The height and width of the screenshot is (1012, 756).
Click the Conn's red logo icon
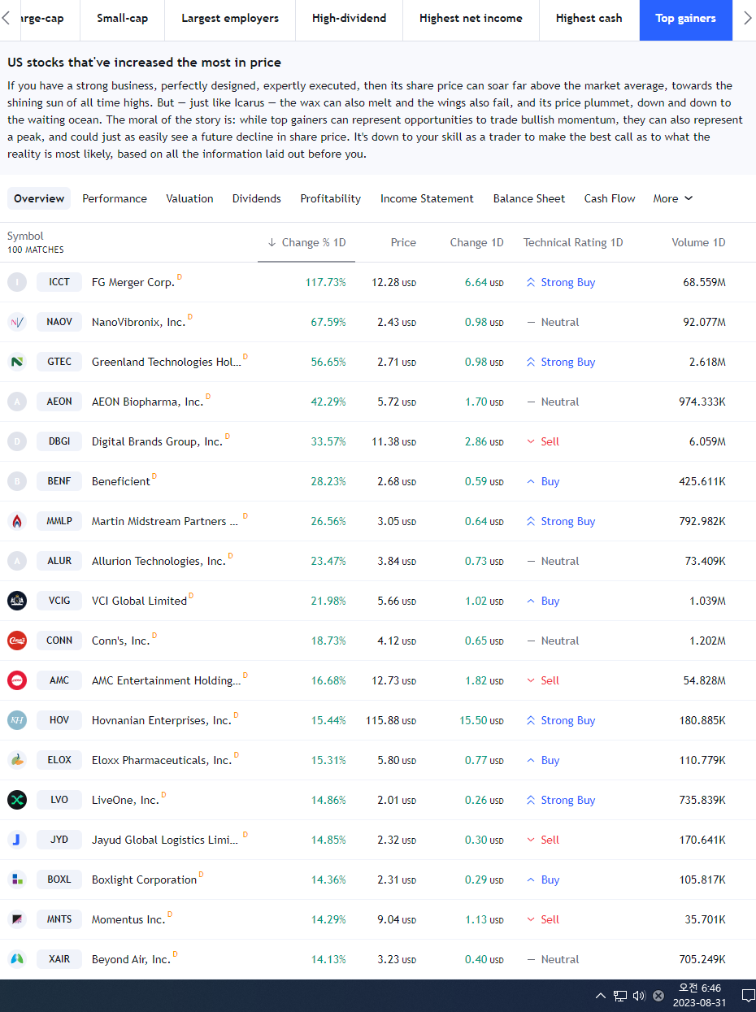click(17, 641)
